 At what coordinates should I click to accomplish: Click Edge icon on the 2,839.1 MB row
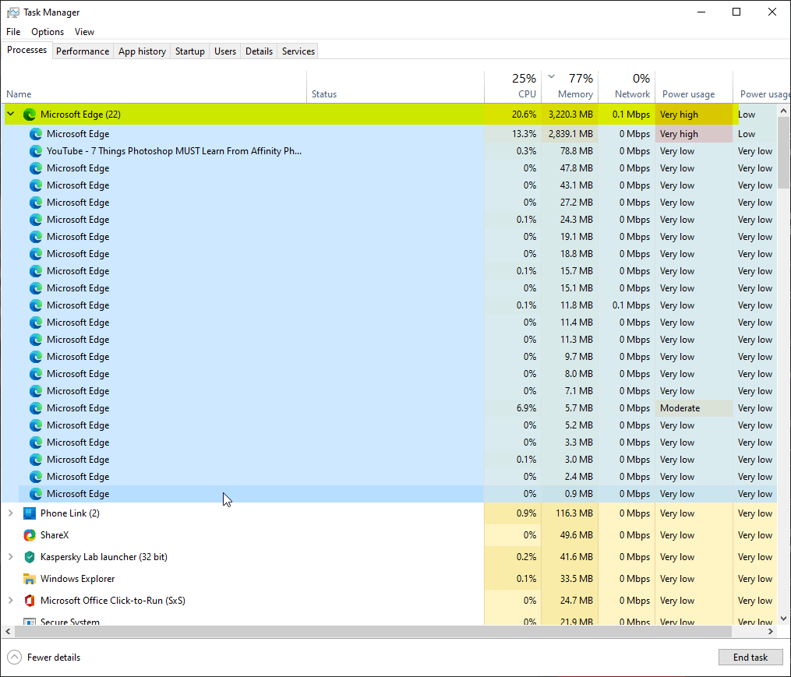click(35, 134)
